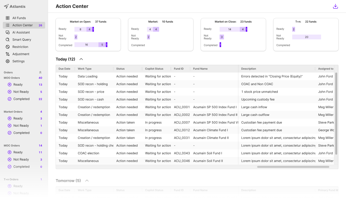Select All Funds in the sidebar
Screen dimensions: 346x198
18,18
